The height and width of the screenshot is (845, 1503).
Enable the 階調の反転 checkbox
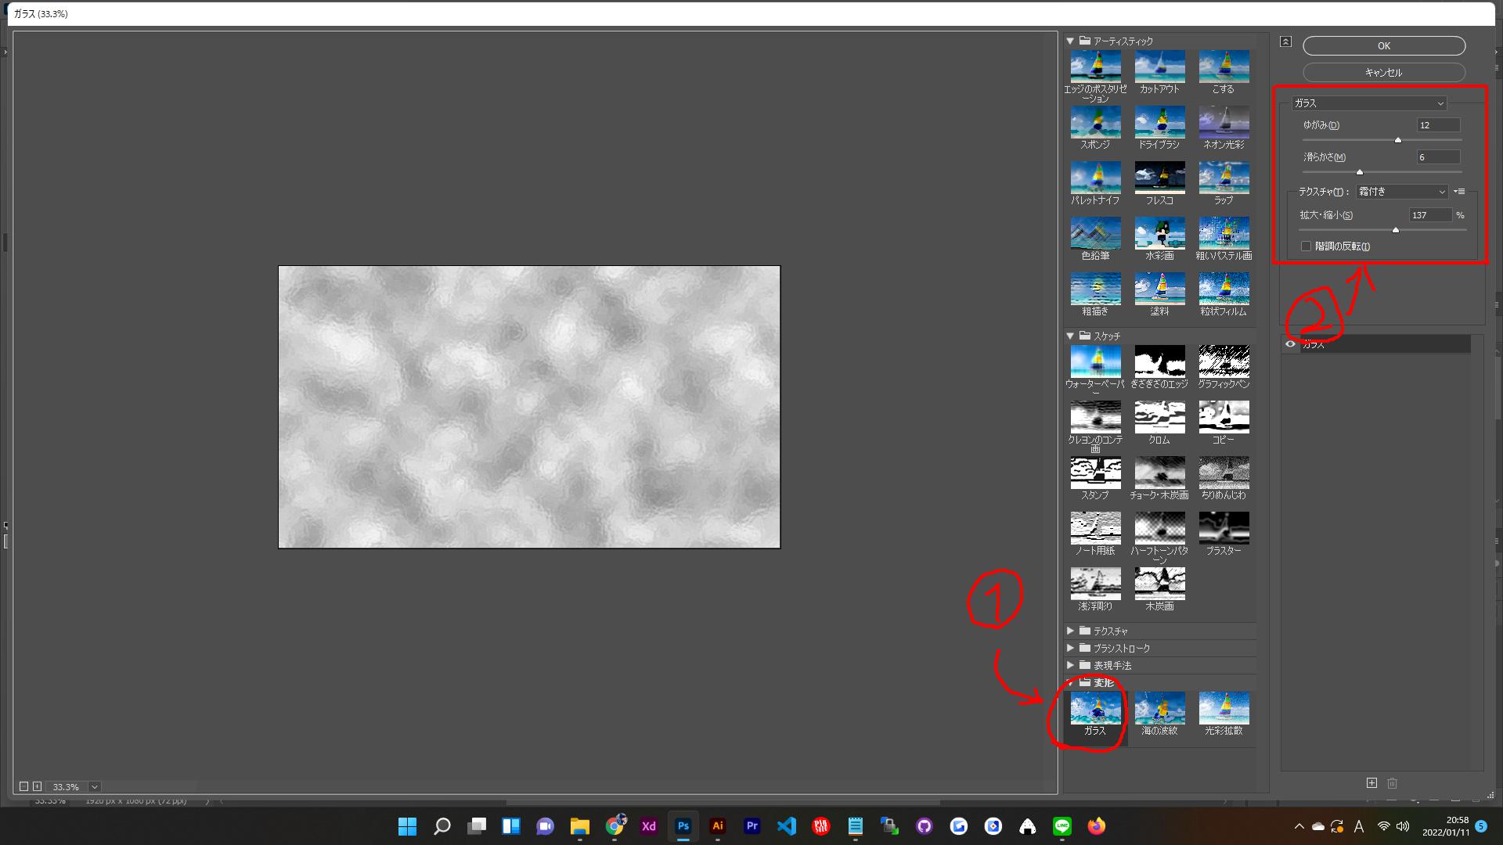coord(1306,246)
